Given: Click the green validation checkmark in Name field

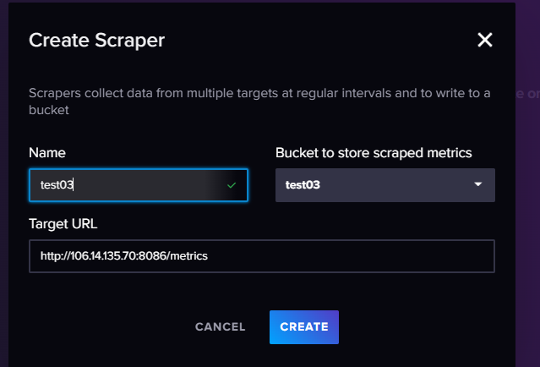Looking at the screenshot, I should point(232,184).
